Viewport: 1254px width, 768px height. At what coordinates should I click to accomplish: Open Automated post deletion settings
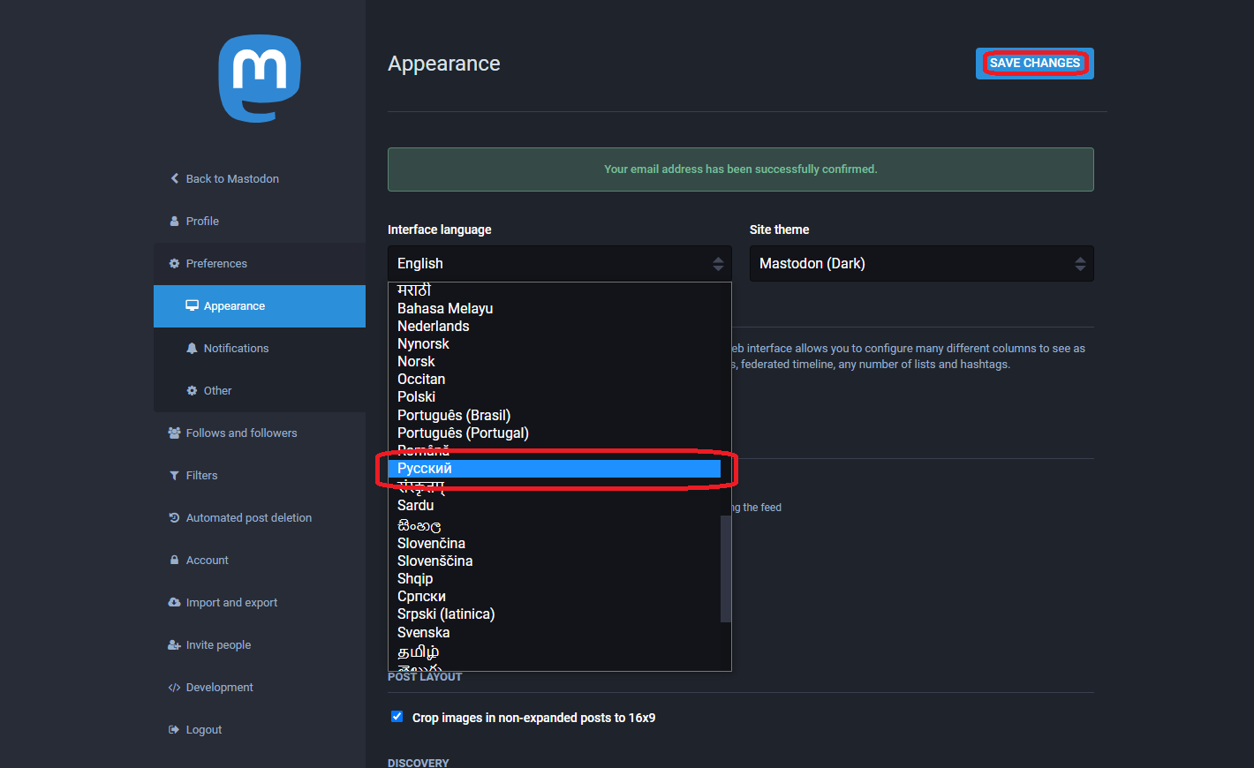coord(248,518)
